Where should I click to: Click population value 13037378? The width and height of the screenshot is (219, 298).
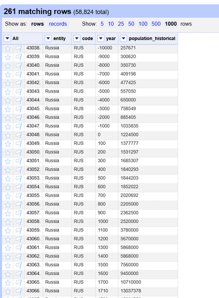(131, 291)
